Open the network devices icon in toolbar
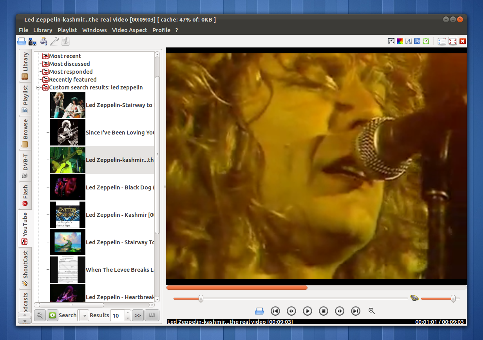The width and height of the screenshot is (483, 340). point(33,41)
